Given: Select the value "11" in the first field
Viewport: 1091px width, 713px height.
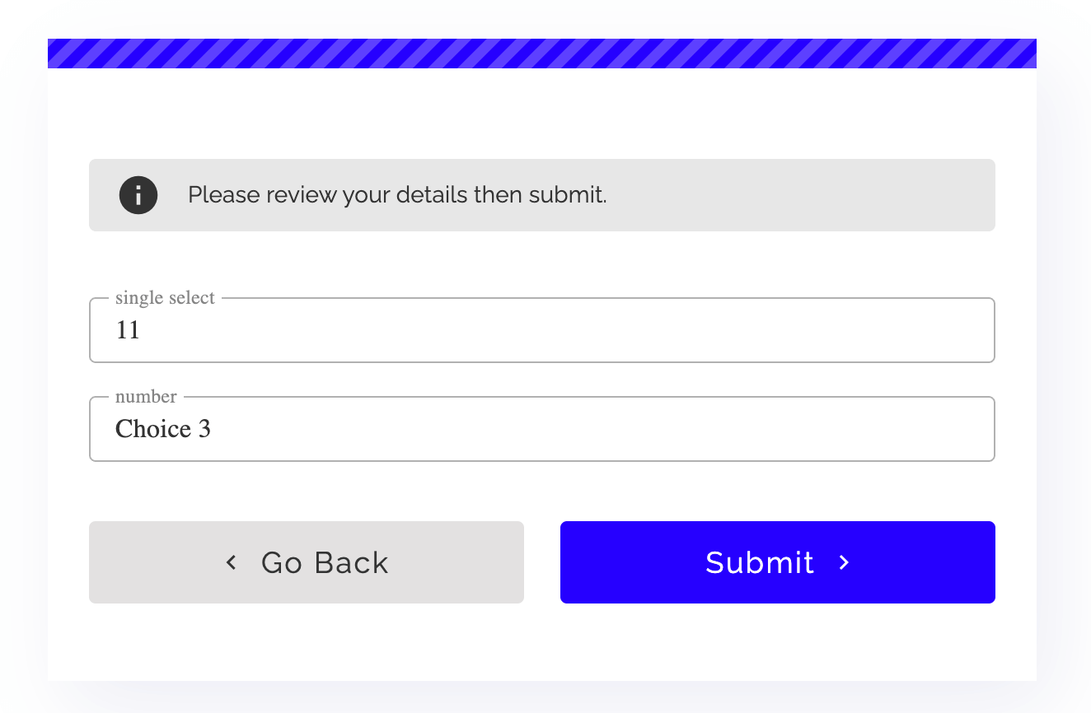Looking at the screenshot, I should coord(128,330).
